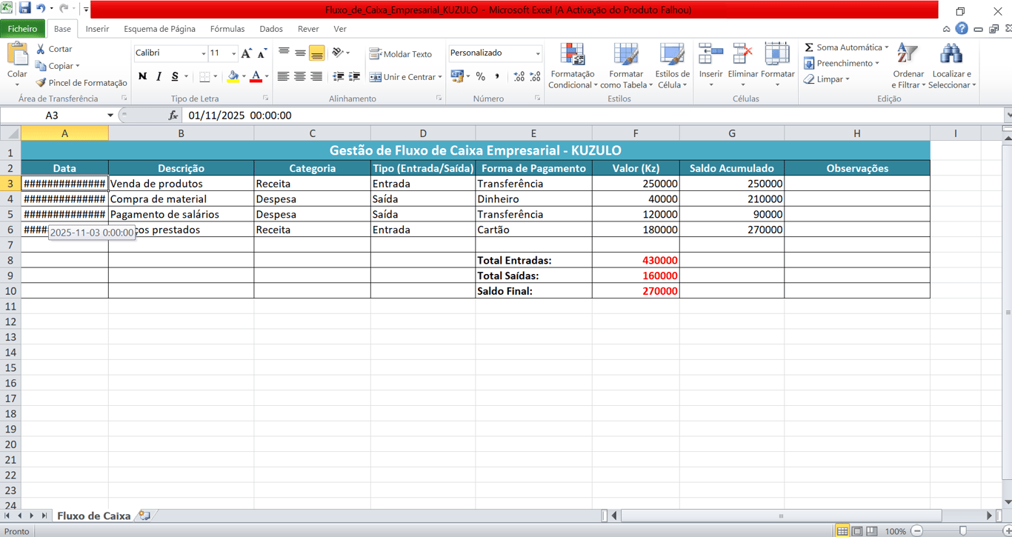Click the zoom slider handle

963,531
